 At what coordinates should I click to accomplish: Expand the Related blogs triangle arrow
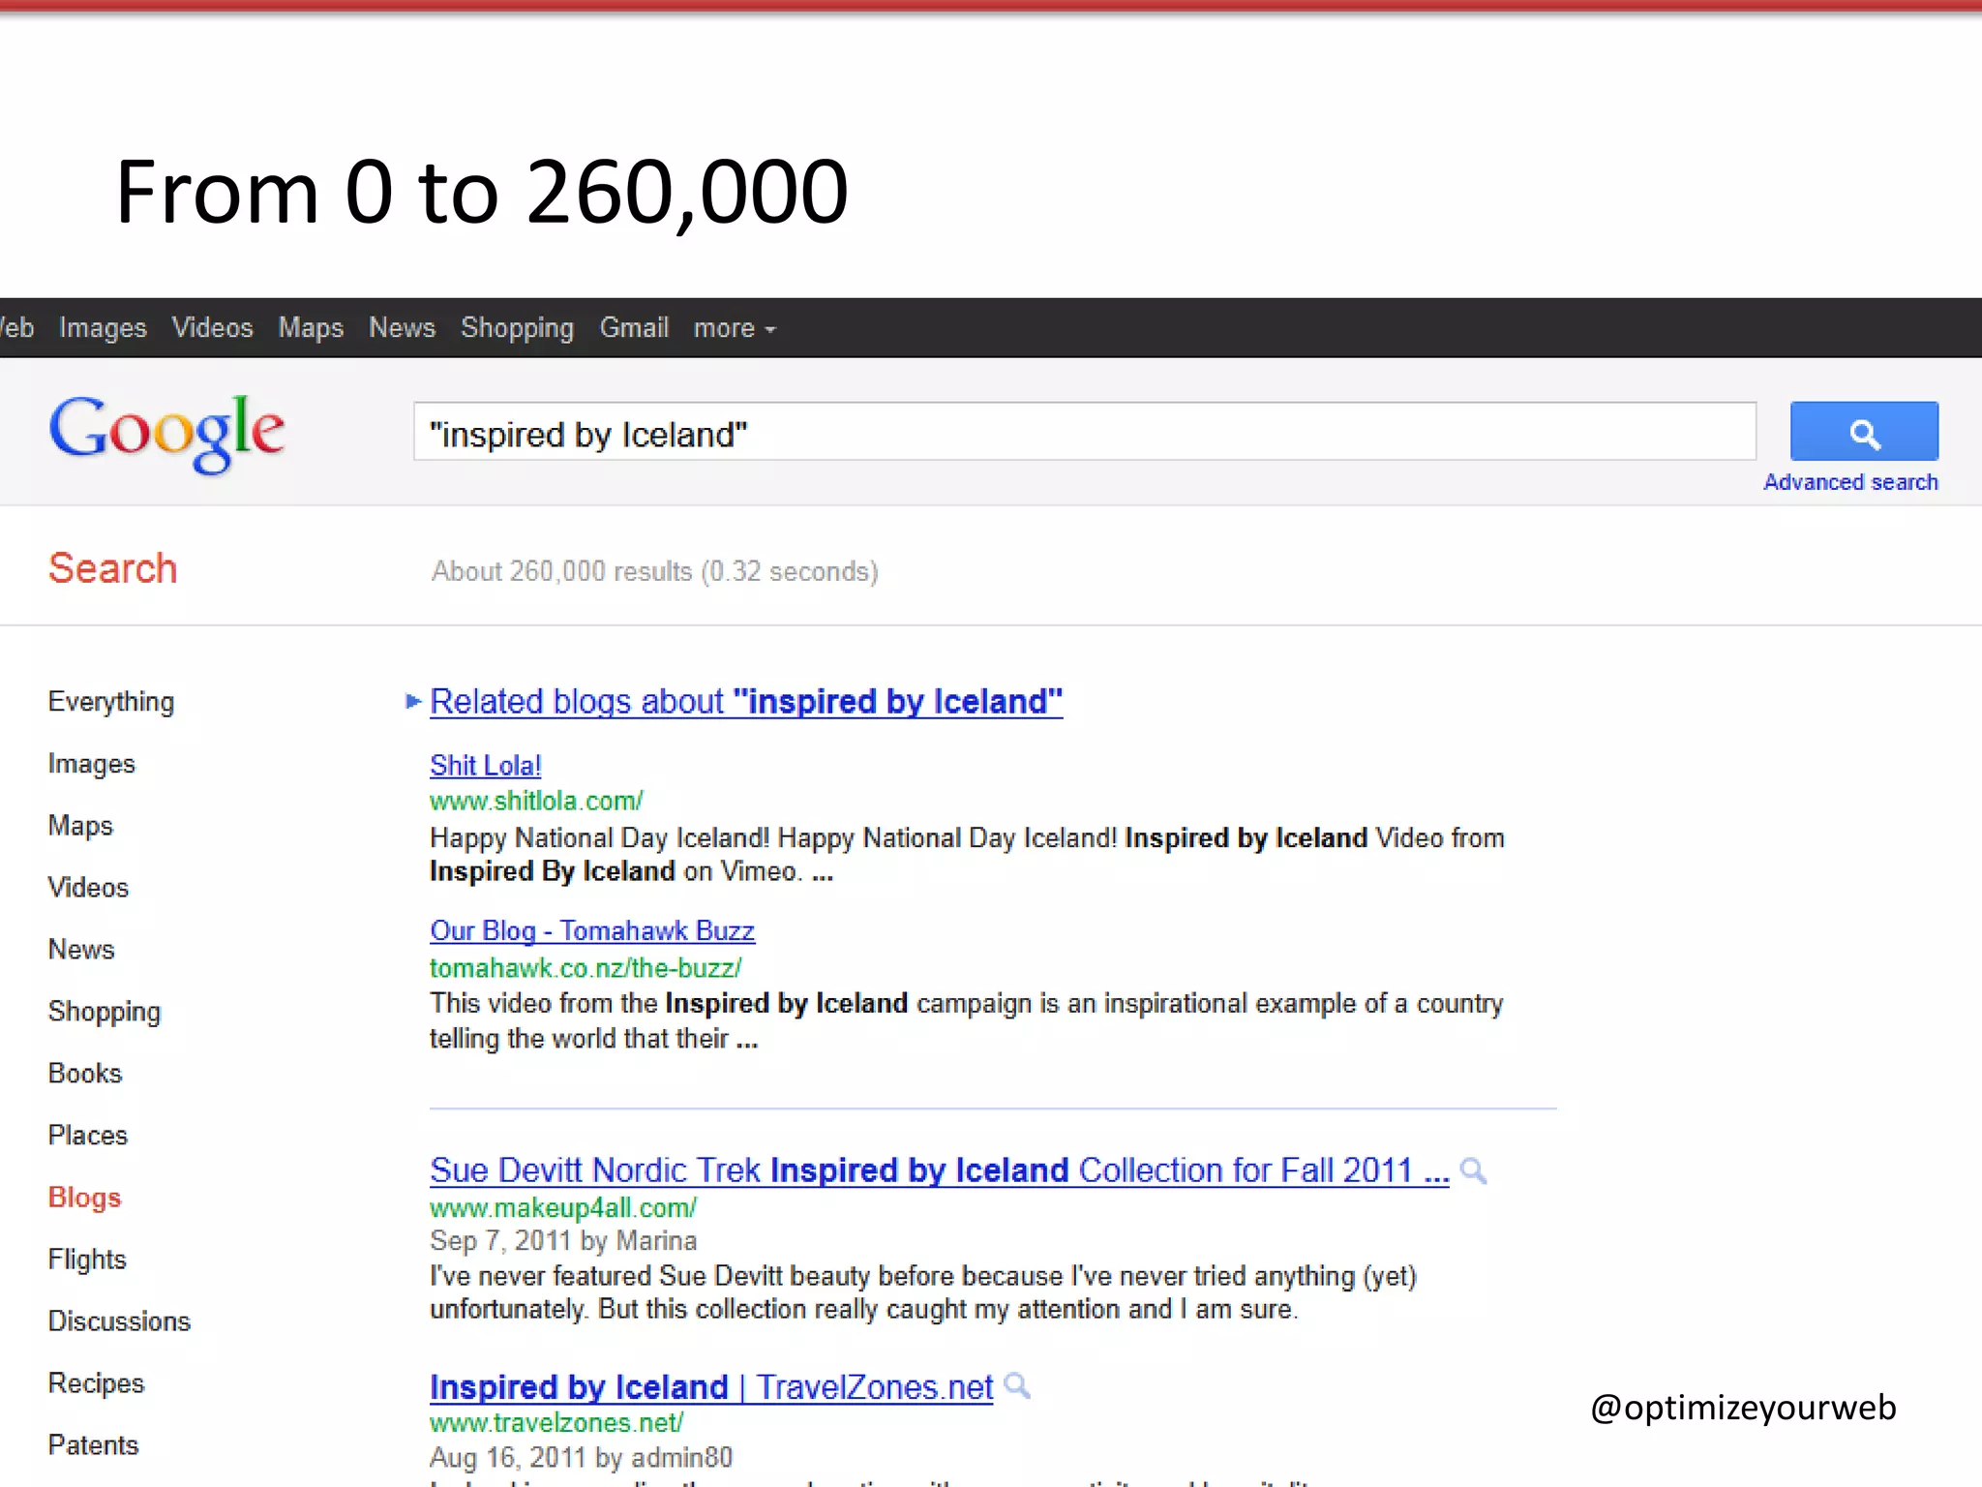tap(413, 701)
